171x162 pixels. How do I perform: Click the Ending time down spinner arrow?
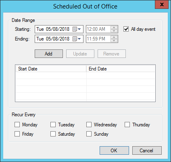tap(114, 40)
